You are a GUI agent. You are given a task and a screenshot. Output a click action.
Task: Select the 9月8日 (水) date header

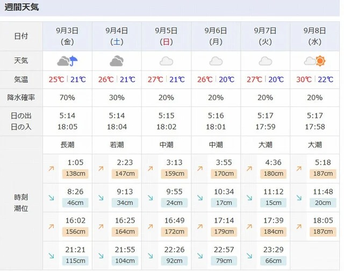click(315, 36)
